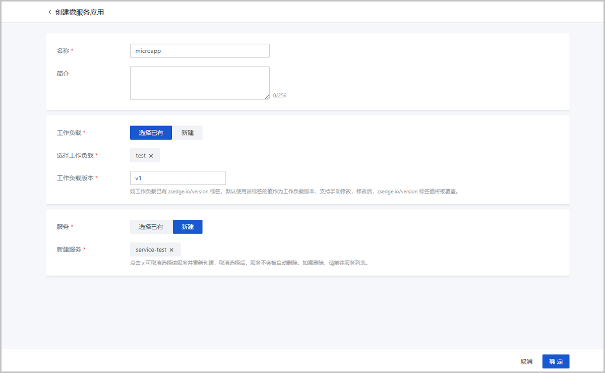605x373 pixels.
Task: Select 选择已有 for 服务
Action: [151, 227]
